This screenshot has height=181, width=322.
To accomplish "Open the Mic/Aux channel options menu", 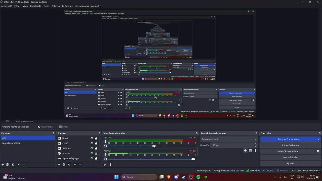I will [105, 155].
